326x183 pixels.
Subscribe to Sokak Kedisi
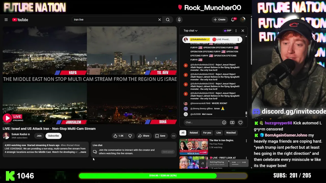coord(53,136)
